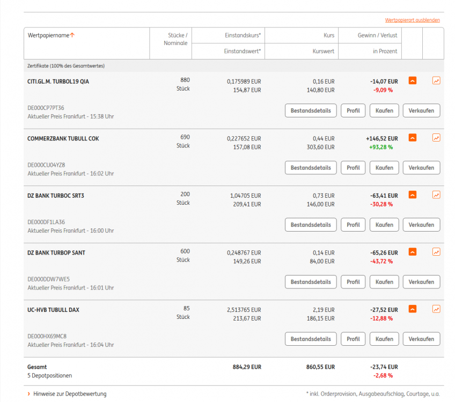Open chart for DZ BANK TURBOP SANT
This screenshot has height=402, width=455.
436,252
